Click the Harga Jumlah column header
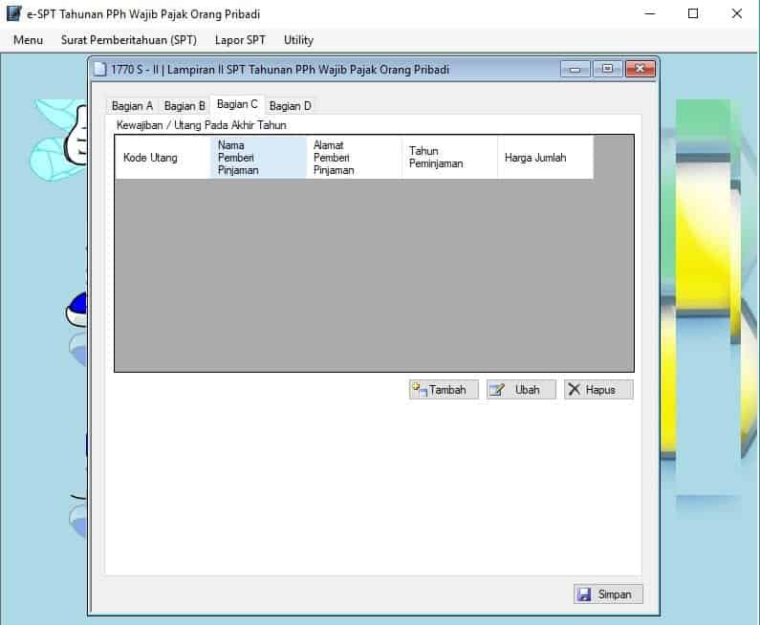Image resolution: width=760 pixels, height=625 pixels. (545, 158)
